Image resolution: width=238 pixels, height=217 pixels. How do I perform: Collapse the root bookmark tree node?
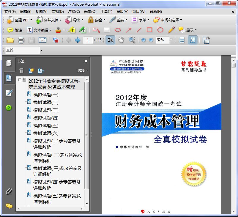[20, 80]
